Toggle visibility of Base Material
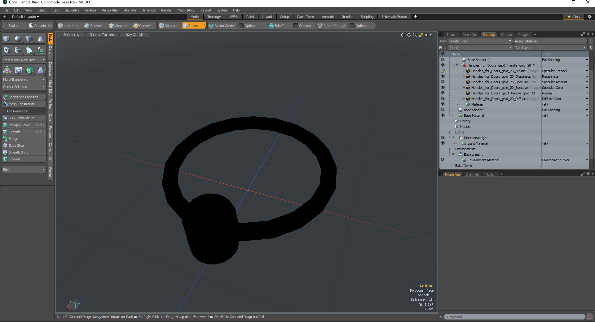Screen dimensions: 595x322 click(x=443, y=115)
